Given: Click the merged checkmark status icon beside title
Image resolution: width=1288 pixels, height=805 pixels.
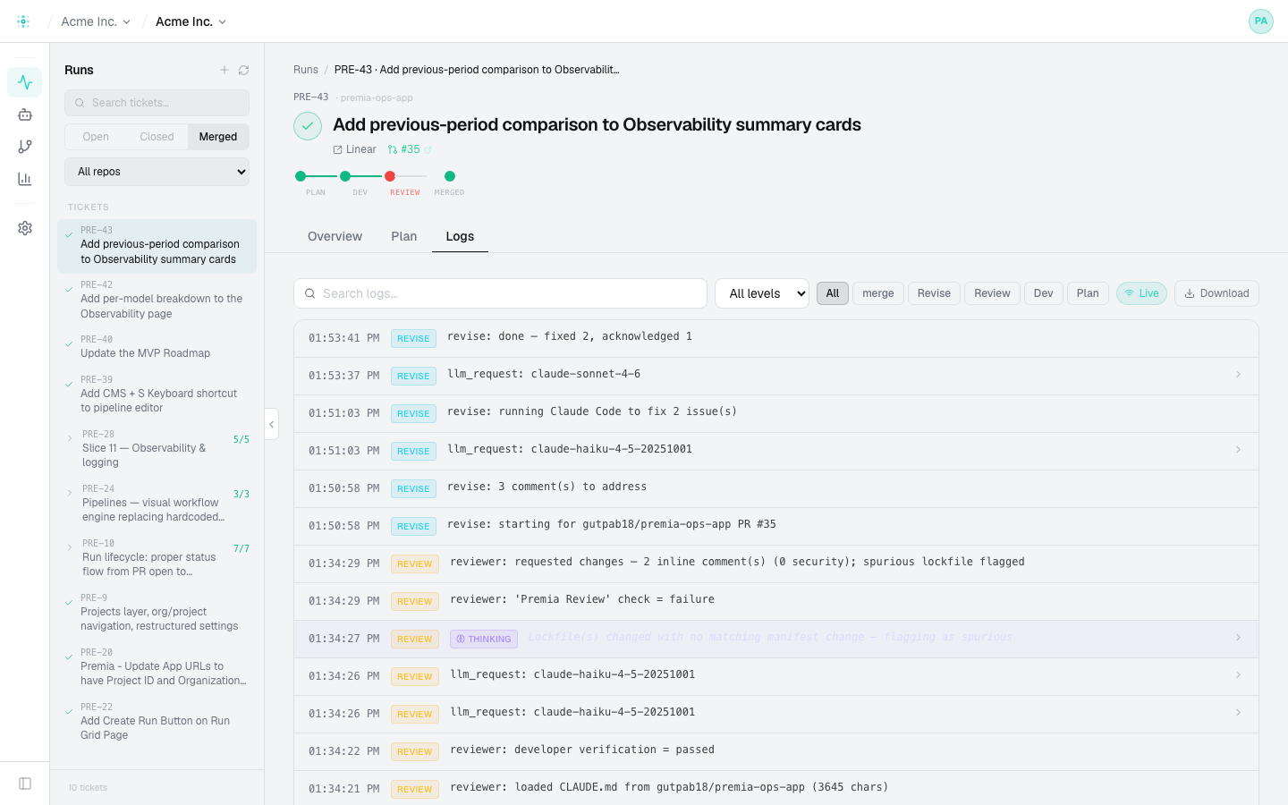Looking at the screenshot, I should [308, 126].
